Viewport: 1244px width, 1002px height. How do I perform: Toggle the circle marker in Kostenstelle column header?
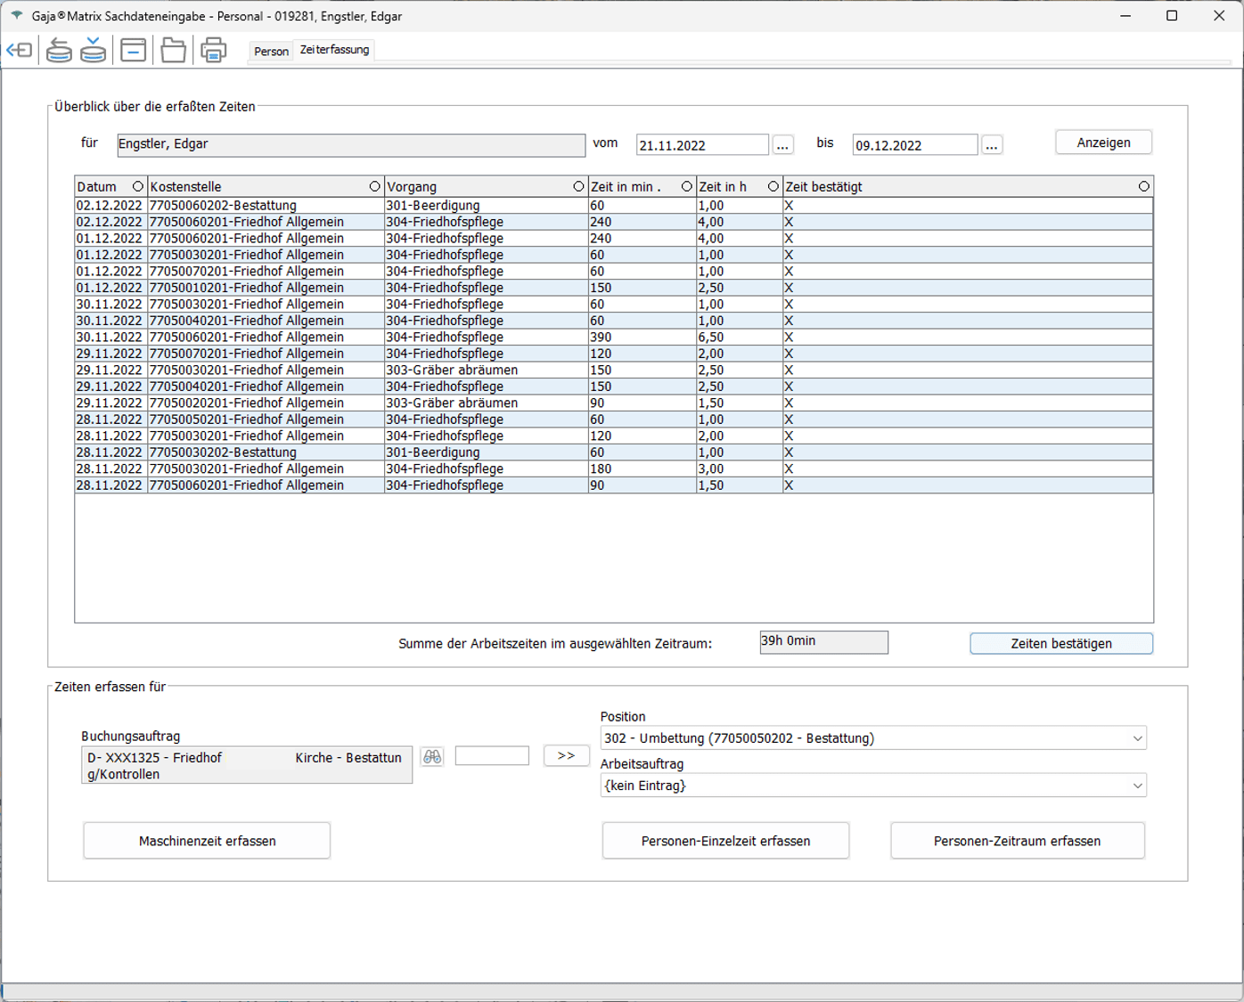[374, 186]
